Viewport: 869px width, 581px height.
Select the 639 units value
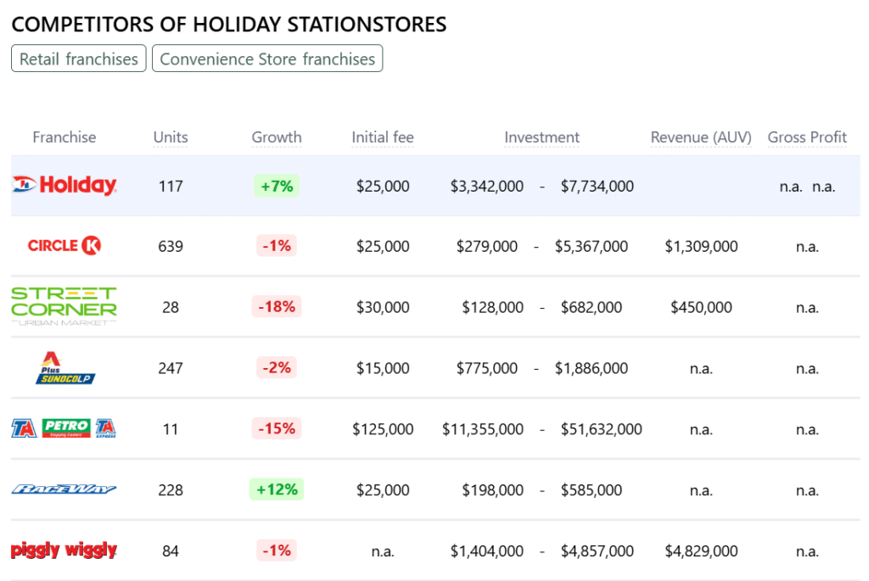tap(171, 246)
